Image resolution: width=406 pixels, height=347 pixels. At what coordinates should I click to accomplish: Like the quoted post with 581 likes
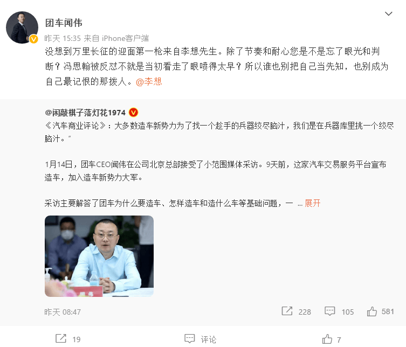point(372,311)
